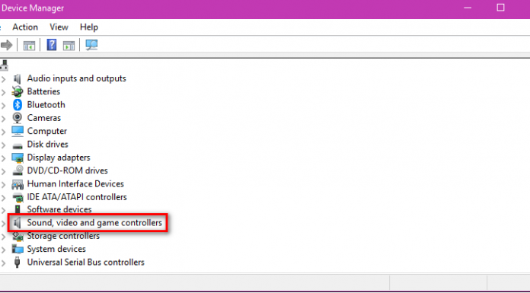This screenshot has height=293, width=530.
Task: Click the Universal Serial Bus controllers icon
Action: pyautogui.click(x=18, y=263)
